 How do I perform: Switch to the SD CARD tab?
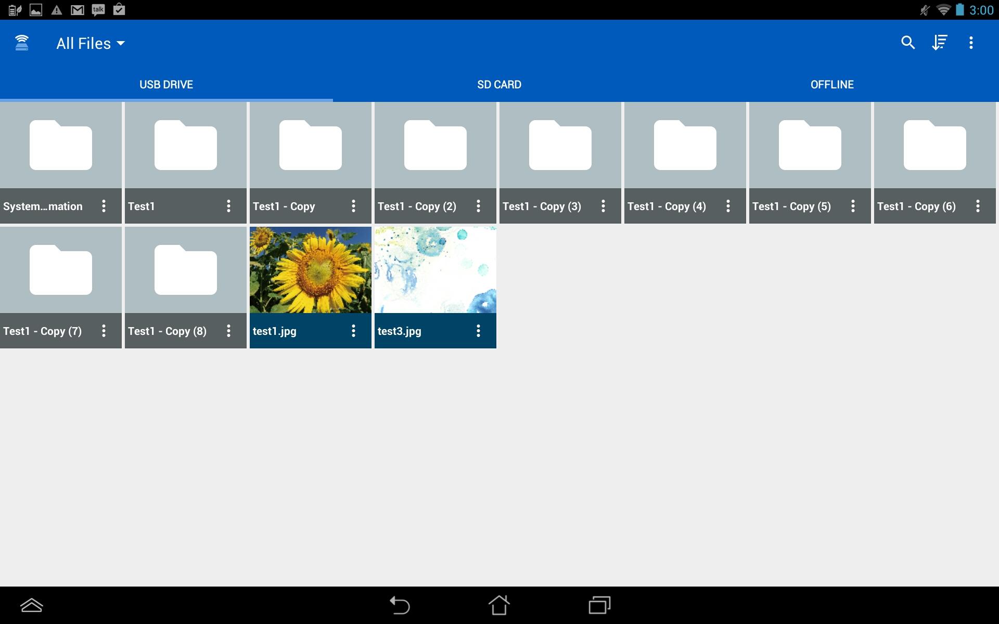click(499, 84)
